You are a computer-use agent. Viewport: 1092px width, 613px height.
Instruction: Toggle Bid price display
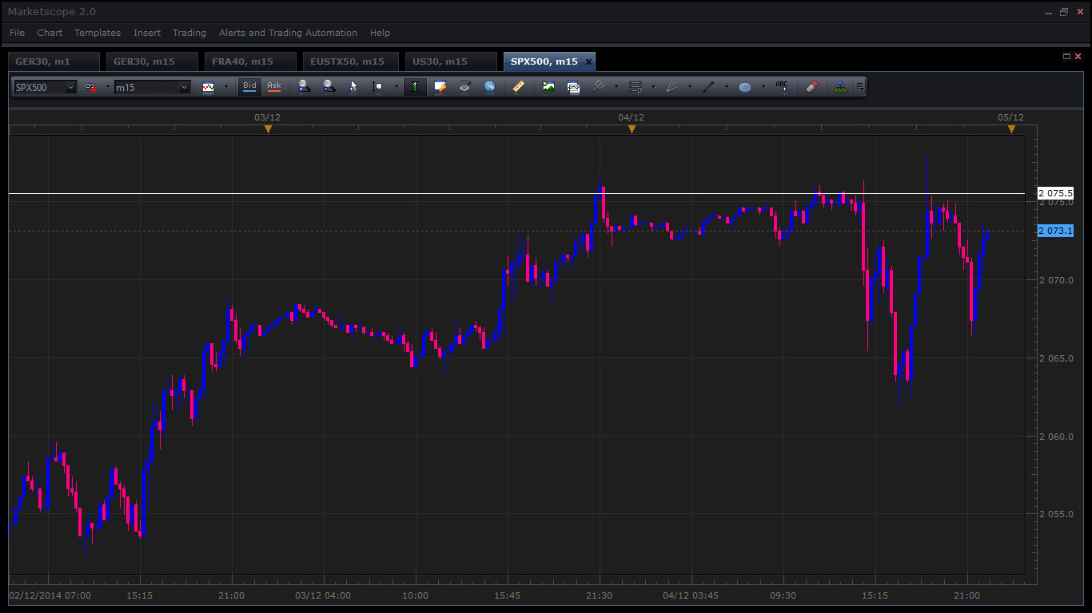pos(250,86)
